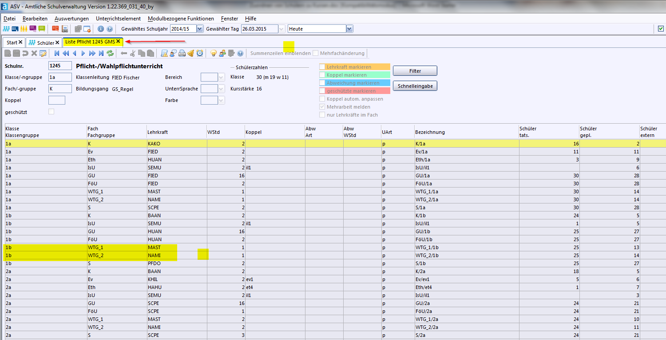Click the help icon beside the info icon

(109, 29)
